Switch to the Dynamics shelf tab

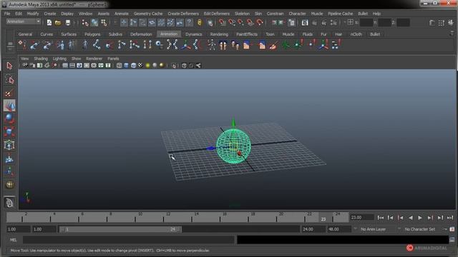coord(194,34)
